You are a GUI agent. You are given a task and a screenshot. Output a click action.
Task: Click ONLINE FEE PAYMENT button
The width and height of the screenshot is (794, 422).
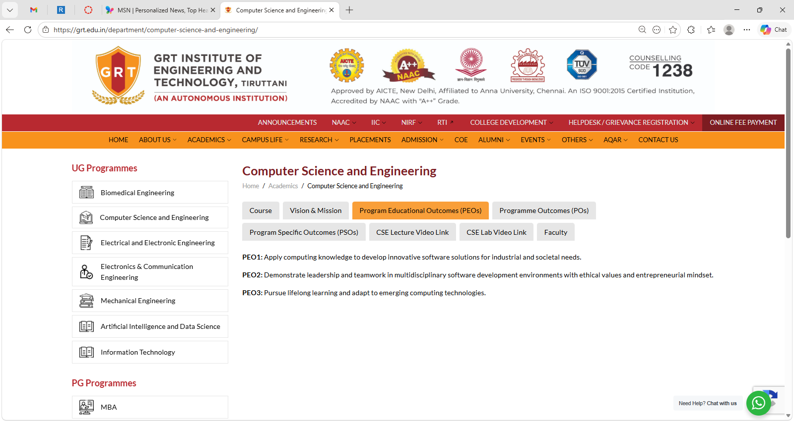pos(743,122)
